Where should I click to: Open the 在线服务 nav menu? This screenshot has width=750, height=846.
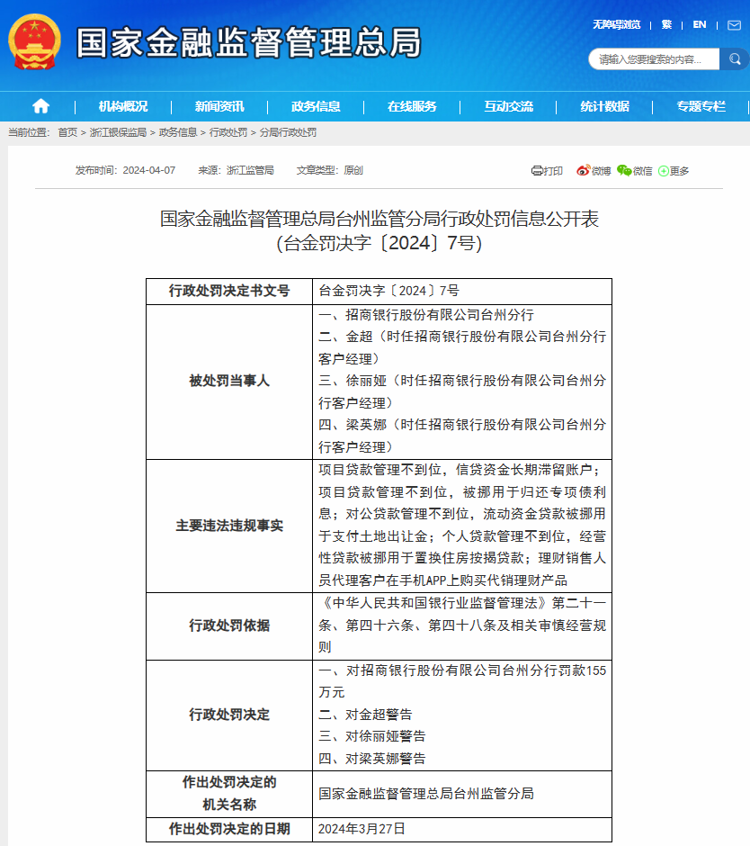(412, 106)
